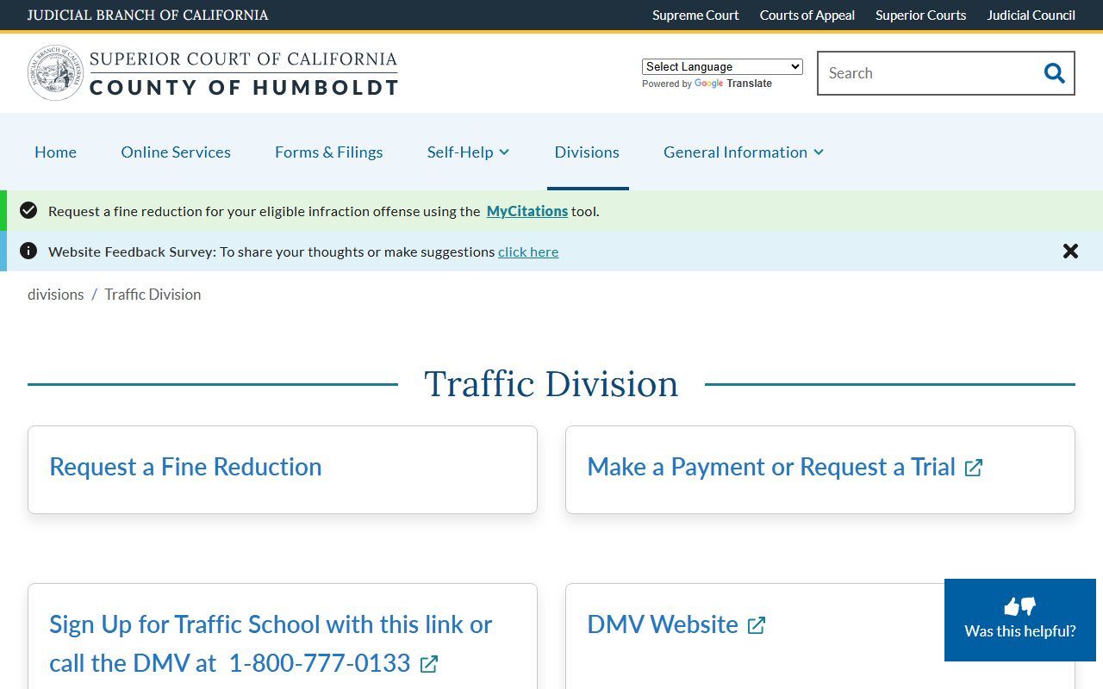
Task: Click Judicial Branch of California header text
Action: click(147, 15)
